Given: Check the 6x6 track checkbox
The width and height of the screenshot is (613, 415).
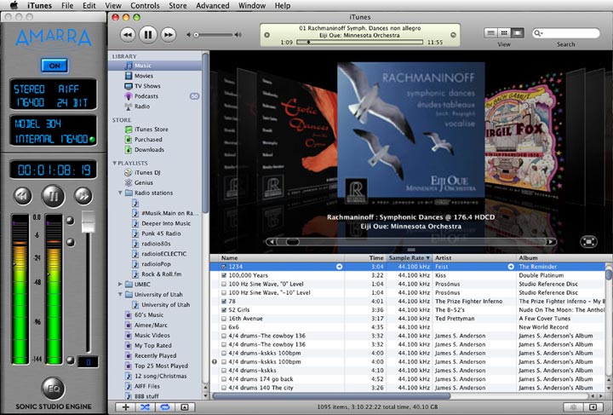Looking at the screenshot, I should pos(224,327).
